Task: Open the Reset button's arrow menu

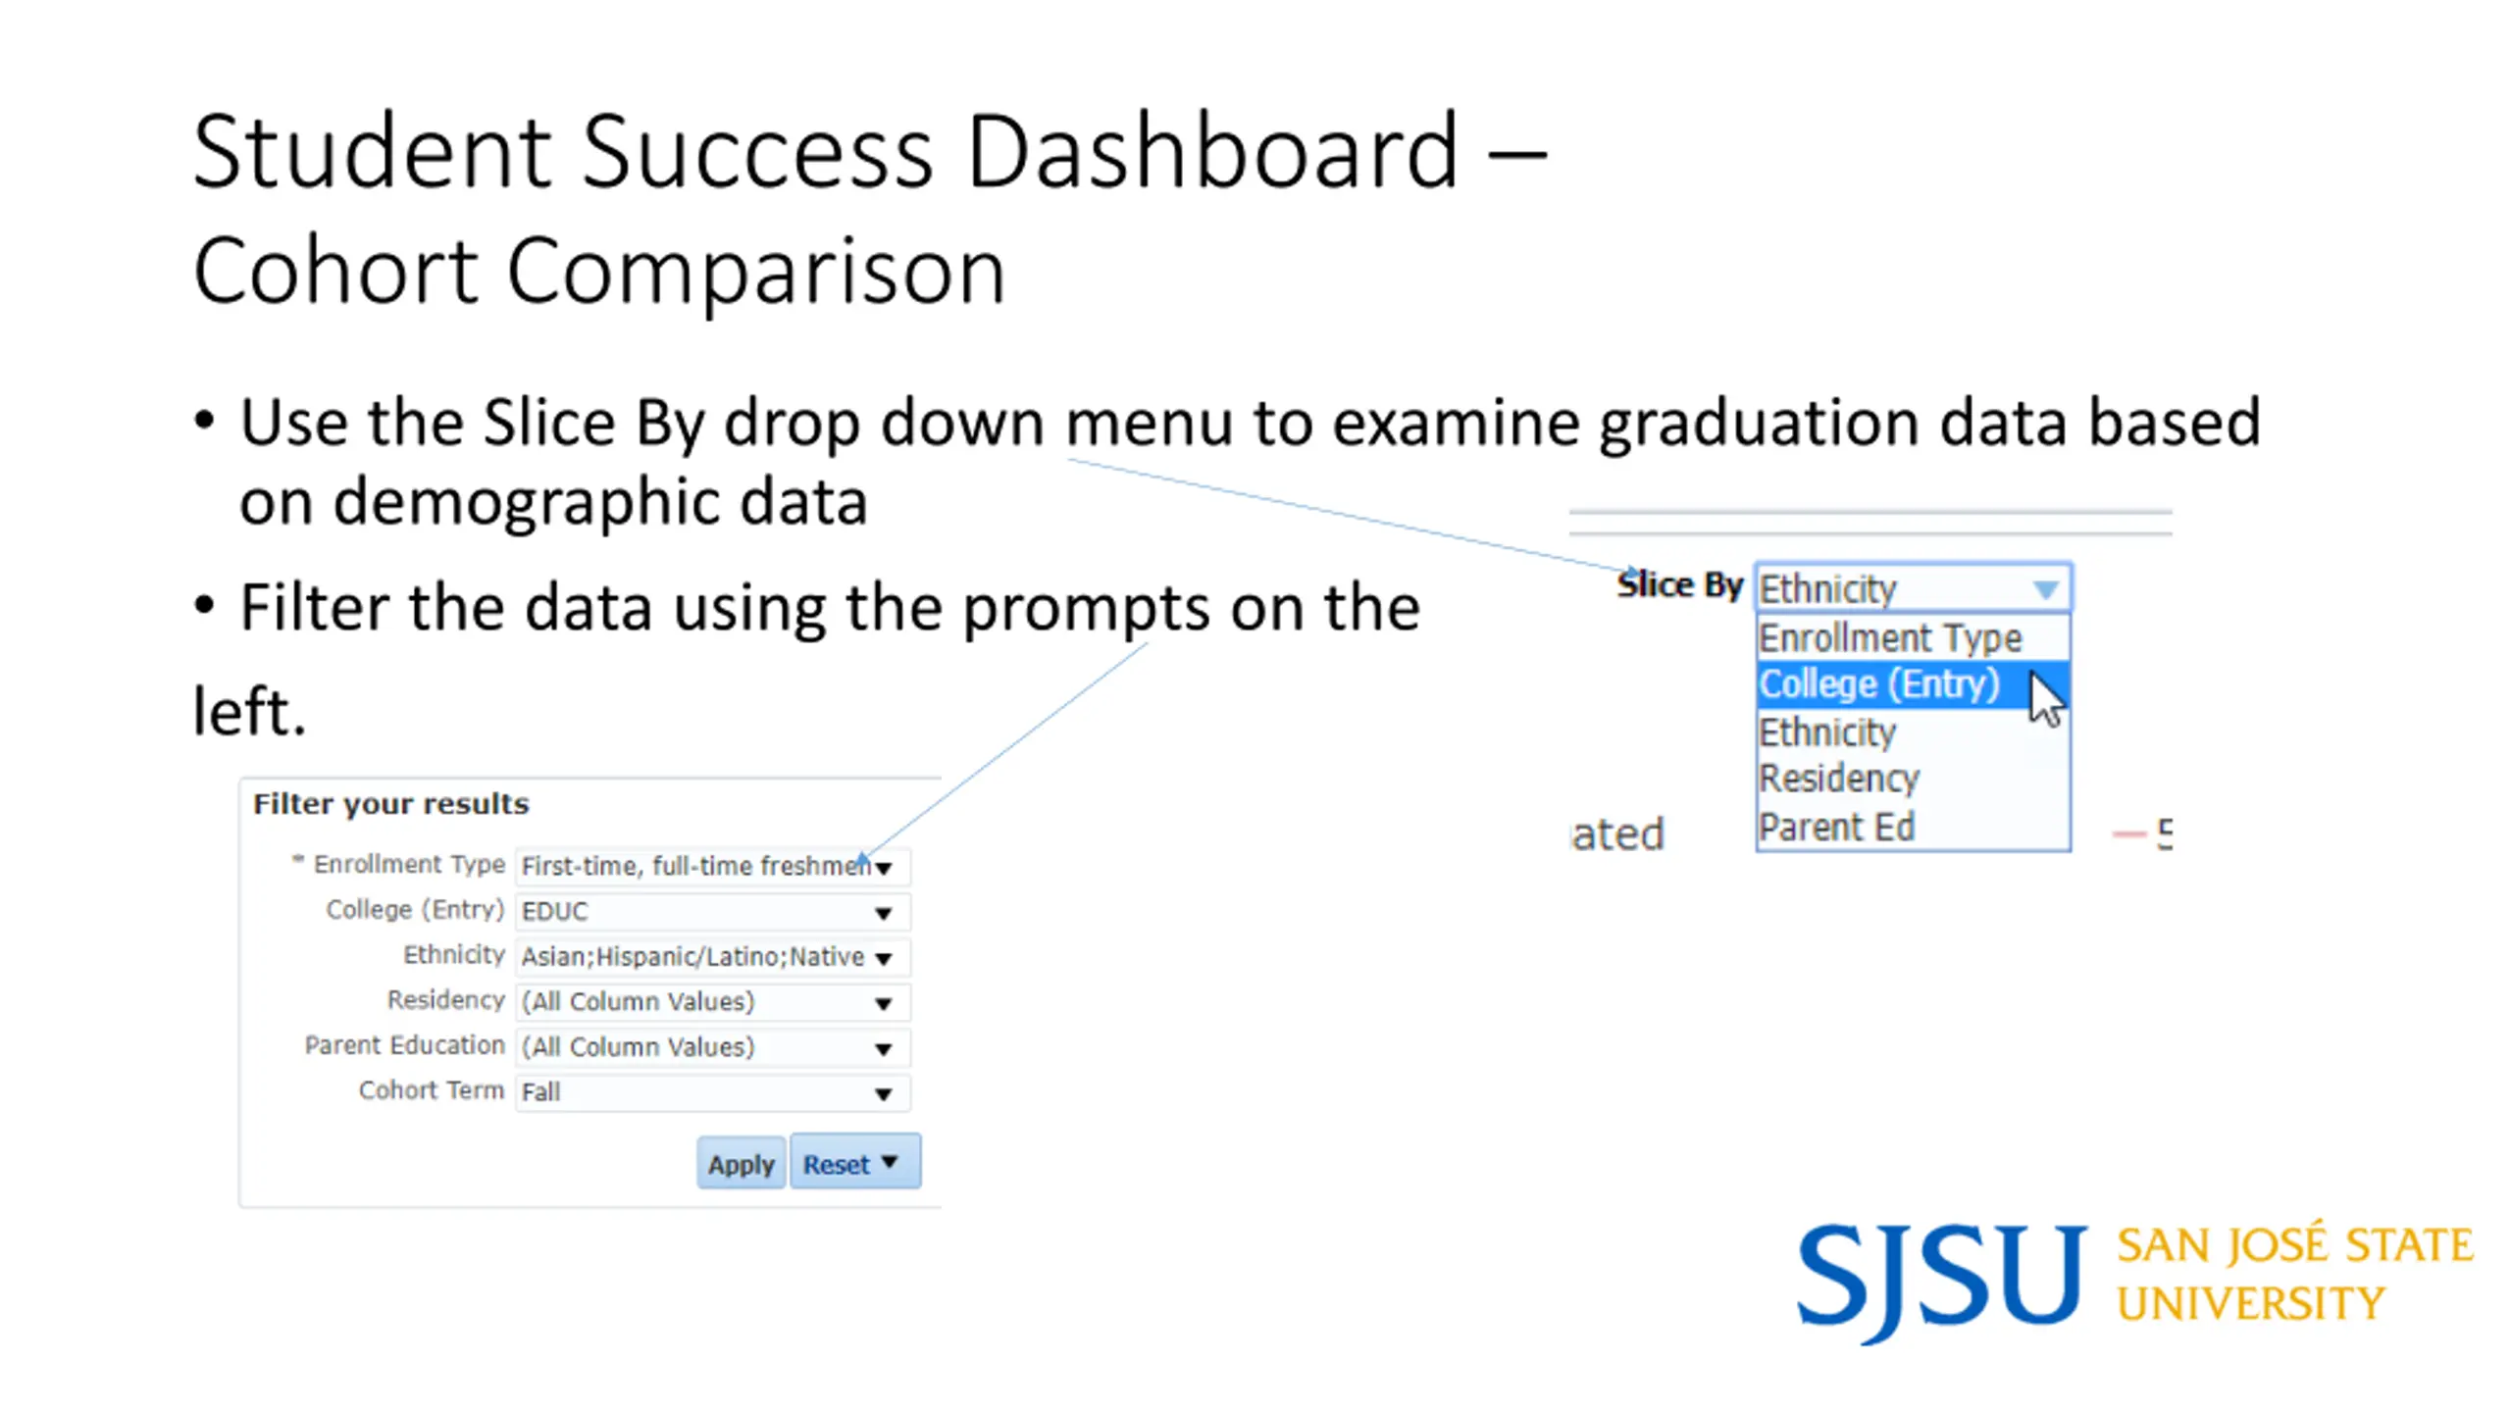Action: click(x=890, y=1162)
